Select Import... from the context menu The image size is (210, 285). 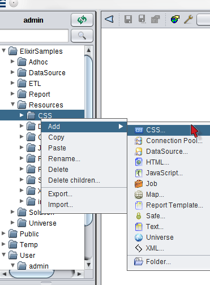click(x=84, y=205)
